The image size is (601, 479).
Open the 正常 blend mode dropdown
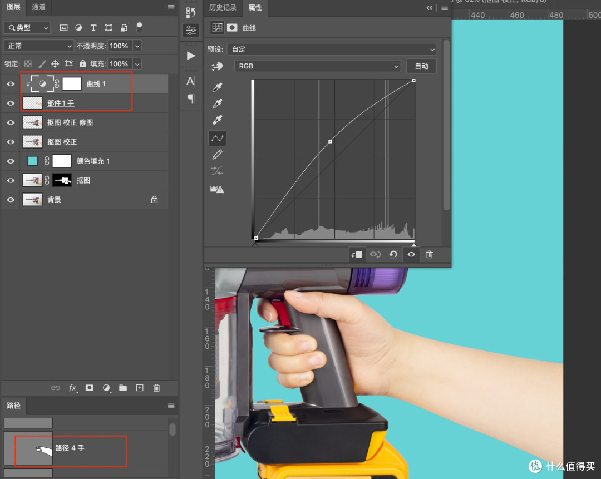pos(38,46)
